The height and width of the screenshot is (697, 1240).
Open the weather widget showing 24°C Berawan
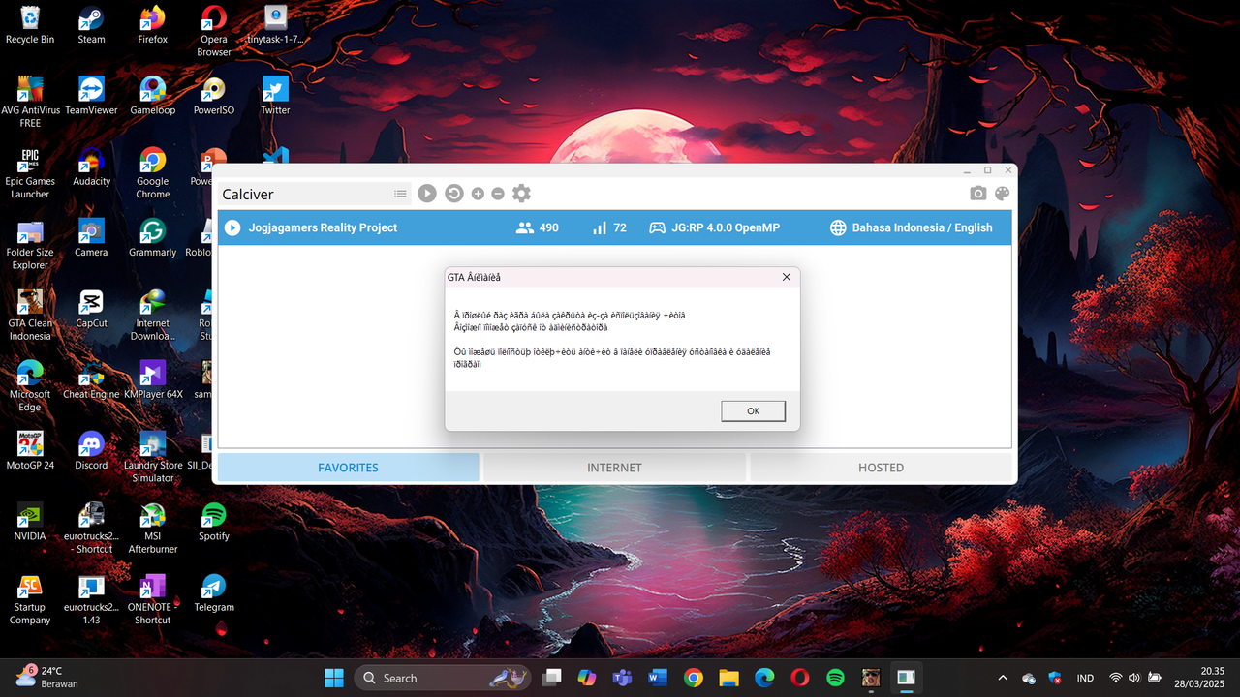pyautogui.click(x=46, y=677)
